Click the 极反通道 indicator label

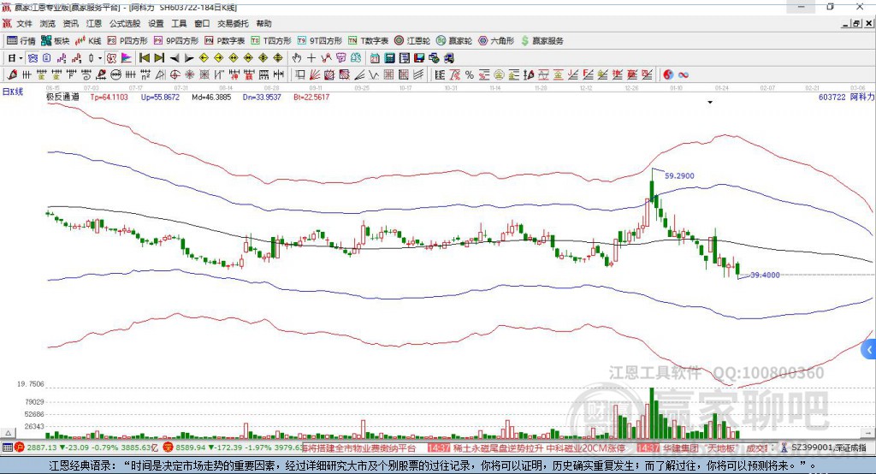coord(62,97)
